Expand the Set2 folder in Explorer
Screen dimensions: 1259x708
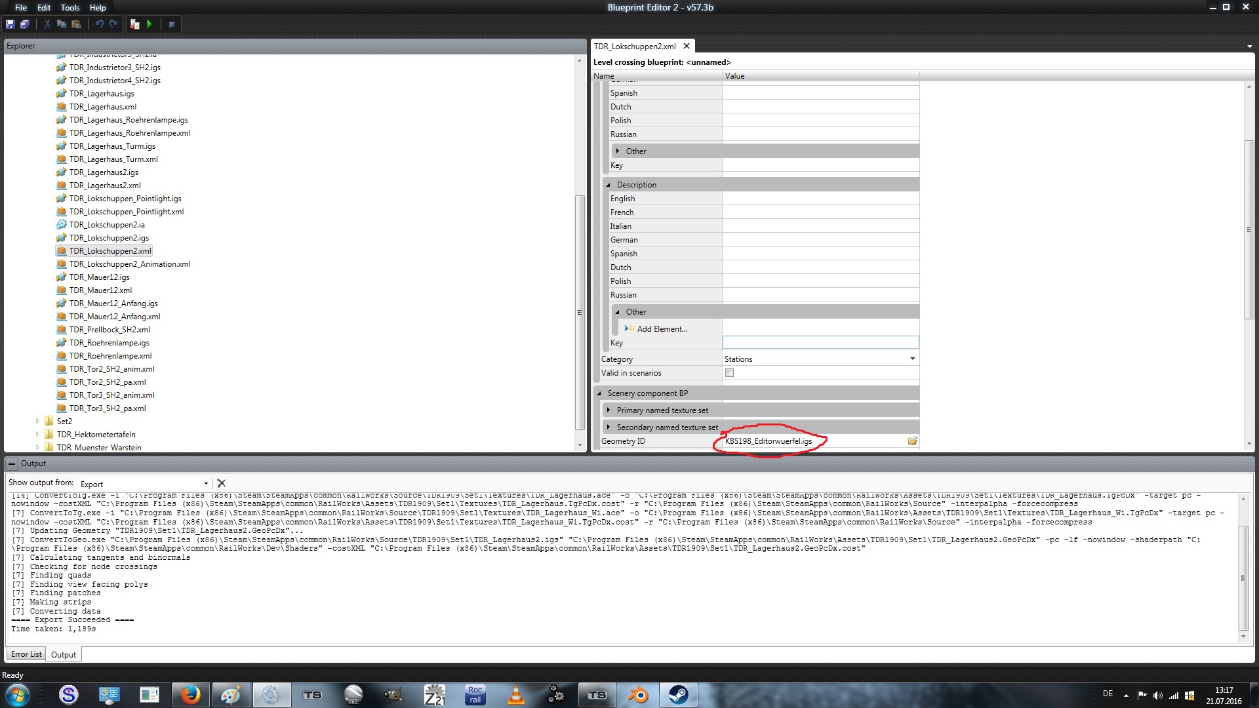[x=37, y=422]
